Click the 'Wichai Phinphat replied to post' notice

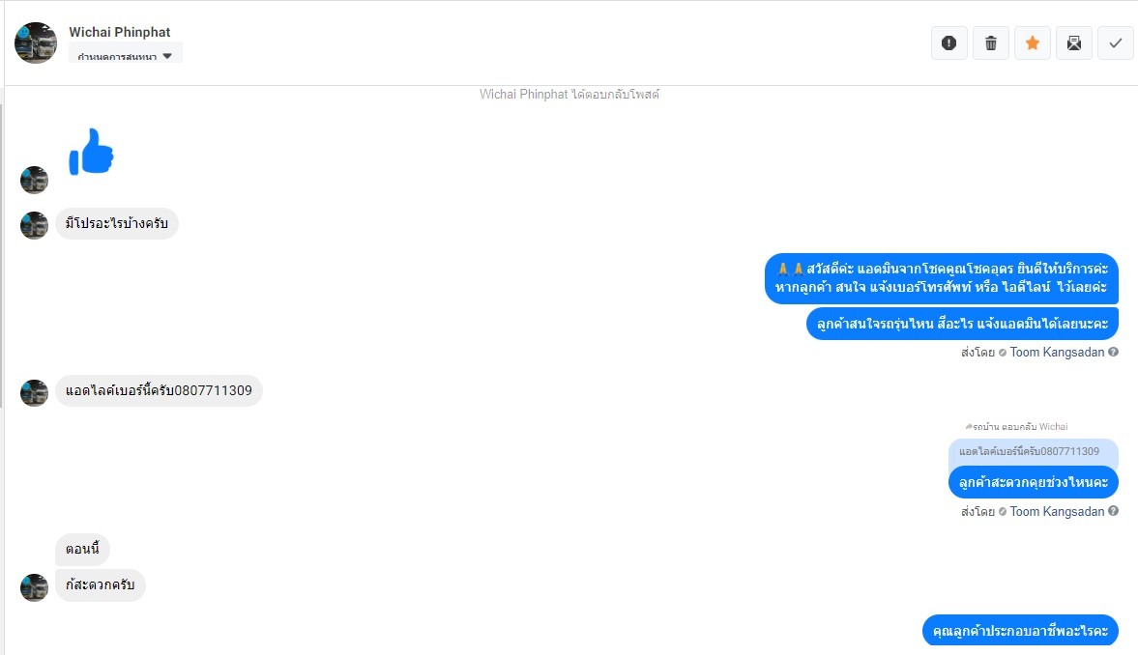(x=569, y=95)
